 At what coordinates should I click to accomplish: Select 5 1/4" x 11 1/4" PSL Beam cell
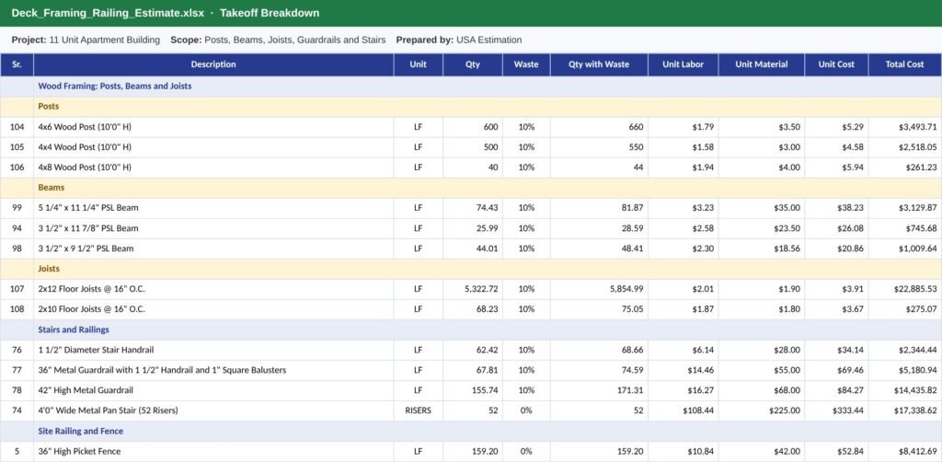click(x=213, y=208)
